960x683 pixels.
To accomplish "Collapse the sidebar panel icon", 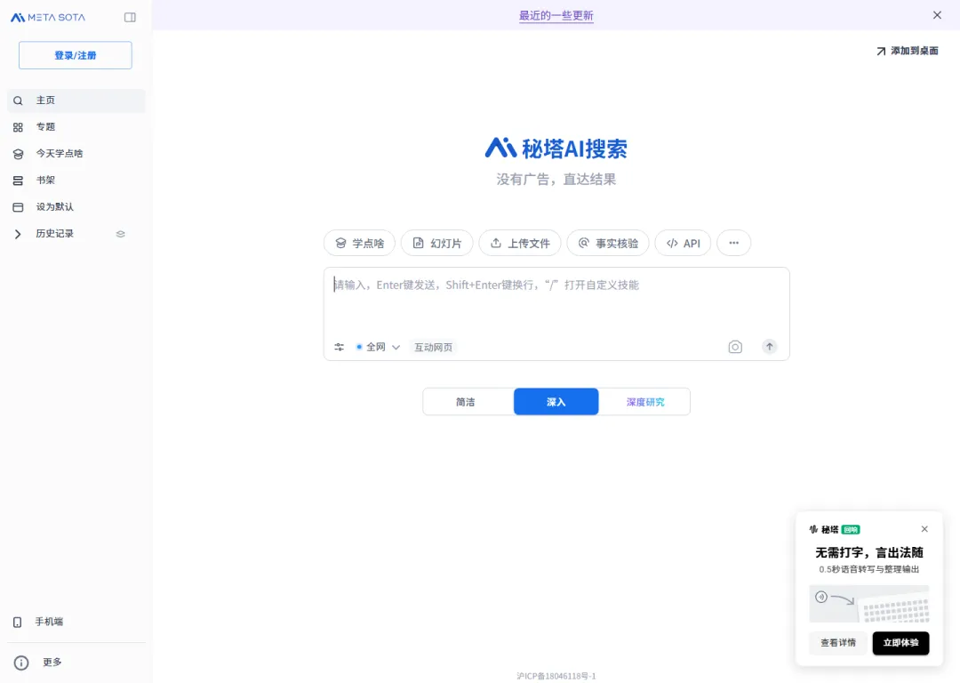I will coord(130,17).
